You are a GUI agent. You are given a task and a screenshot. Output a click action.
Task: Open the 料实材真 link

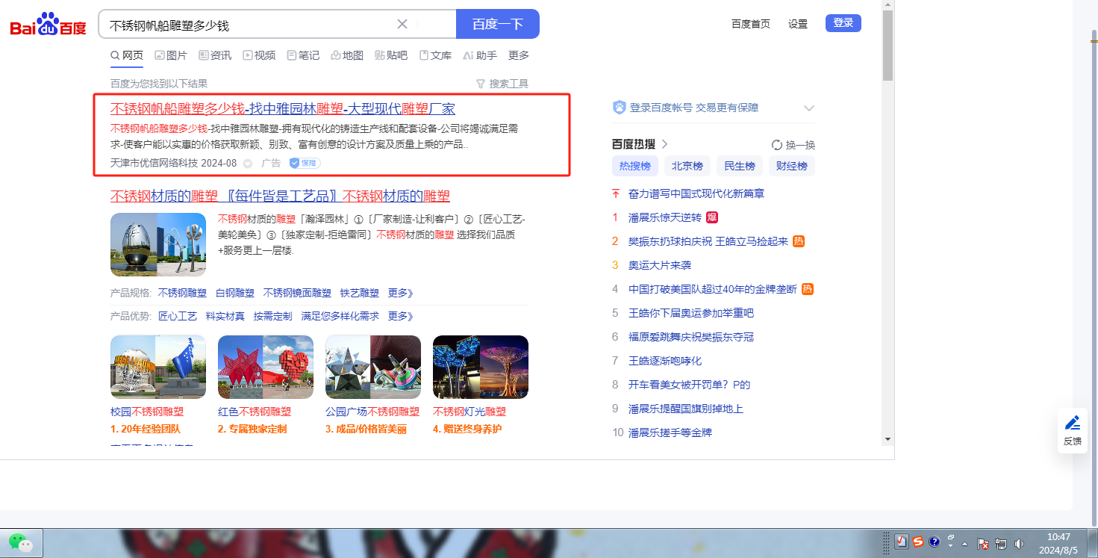point(225,316)
